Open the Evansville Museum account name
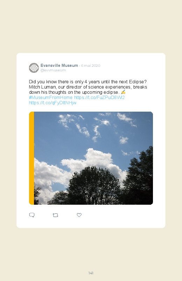Image resolution: width=182 pixels, height=281 pixels. [59, 65]
